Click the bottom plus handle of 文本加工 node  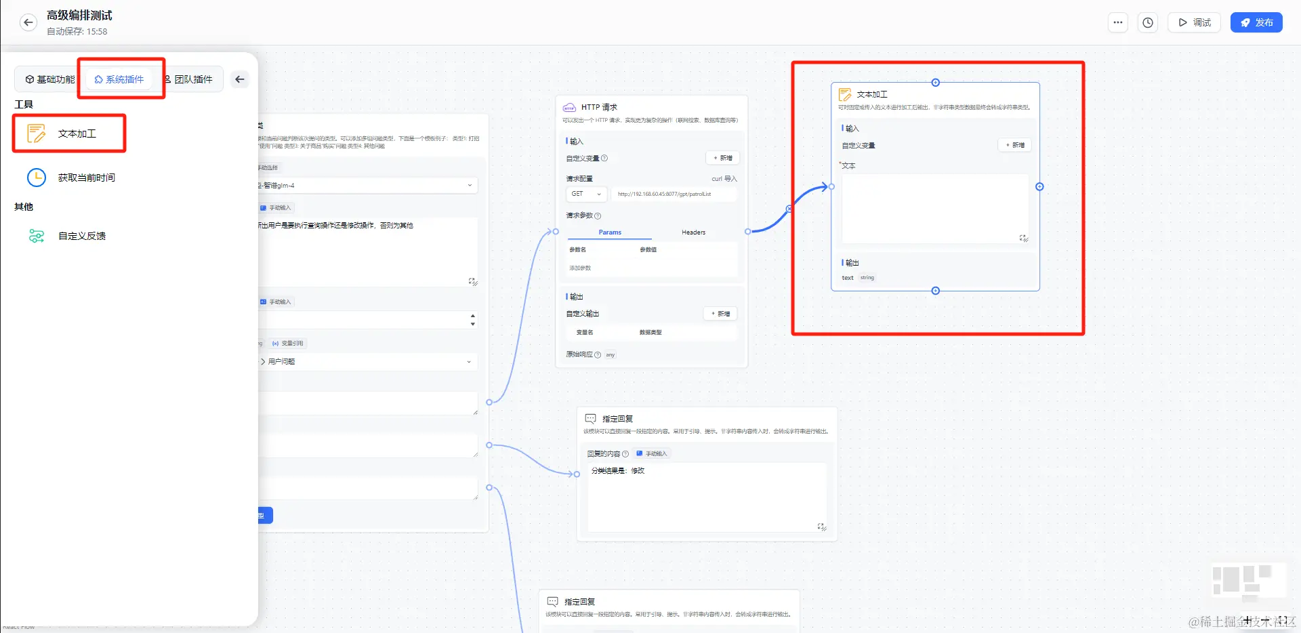(936, 291)
